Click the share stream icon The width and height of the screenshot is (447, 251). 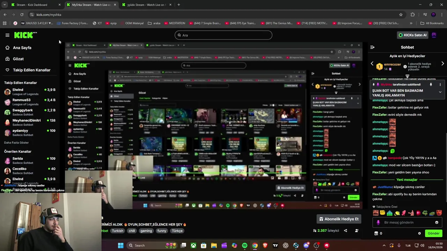345,230
